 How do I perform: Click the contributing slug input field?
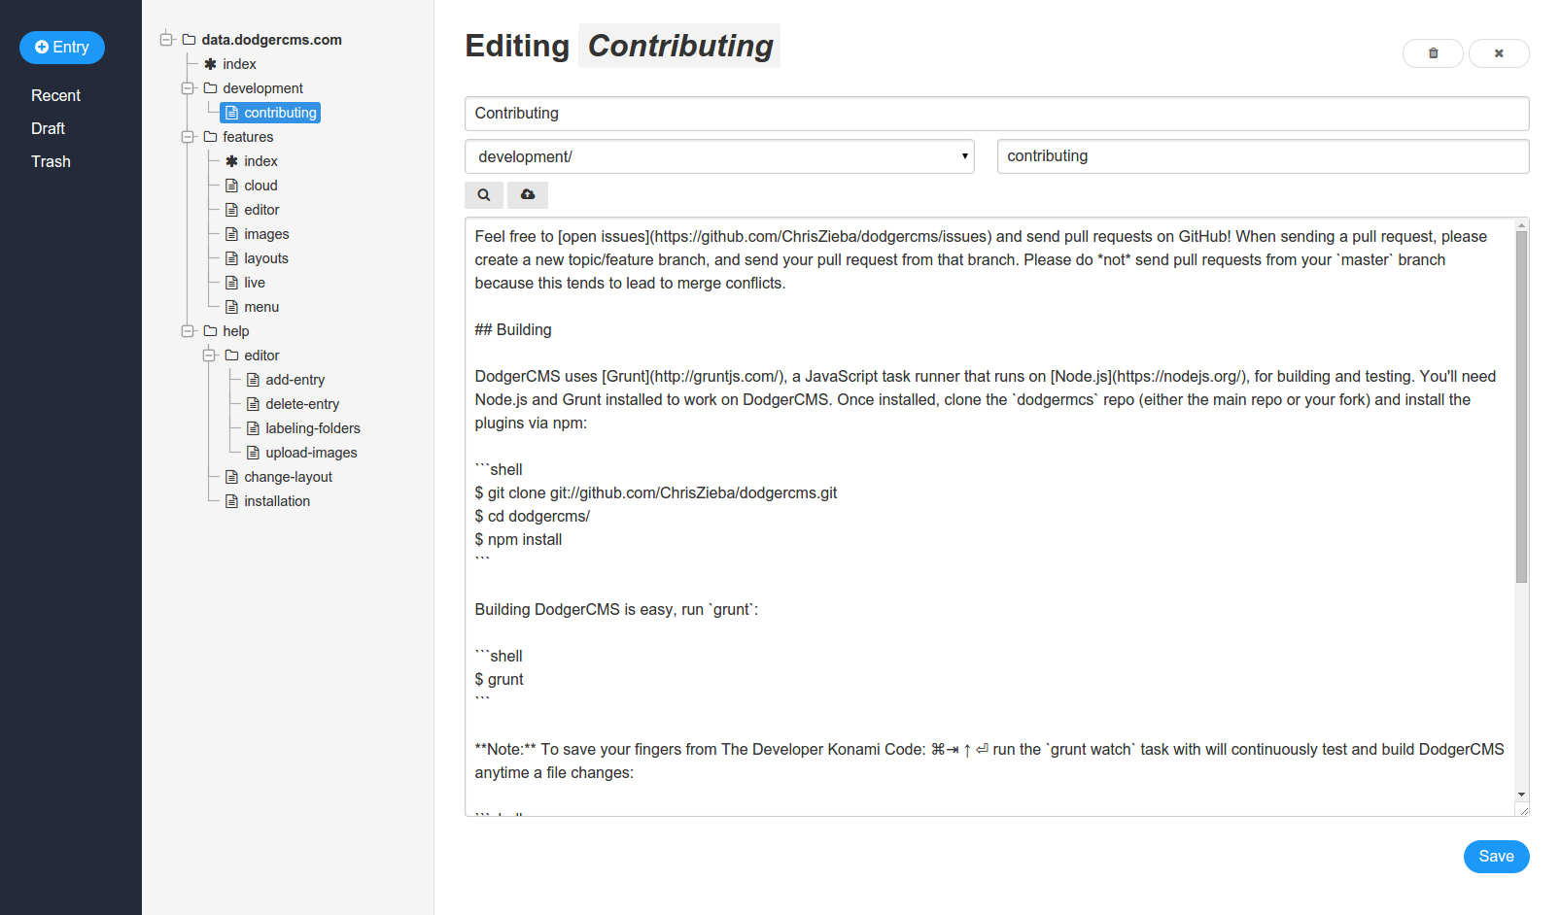[x=1264, y=156]
